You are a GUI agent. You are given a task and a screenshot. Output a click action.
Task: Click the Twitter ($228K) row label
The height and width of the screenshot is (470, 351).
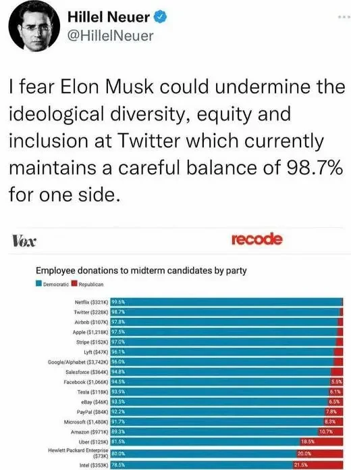tap(90, 312)
